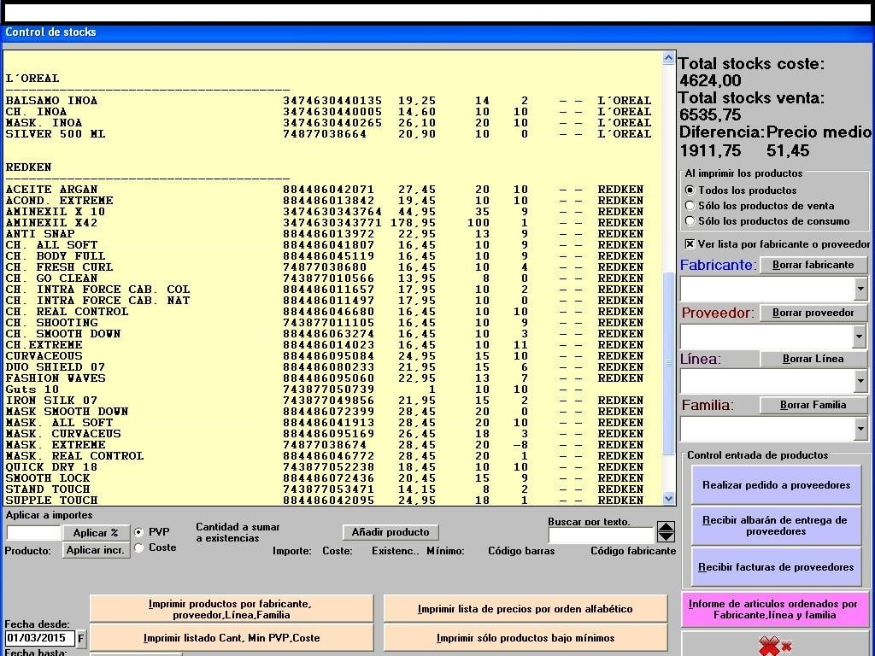The width and height of the screenshot is (875, 656).
Task: Click the Aplicar % button
Action: tap(96, 533)
